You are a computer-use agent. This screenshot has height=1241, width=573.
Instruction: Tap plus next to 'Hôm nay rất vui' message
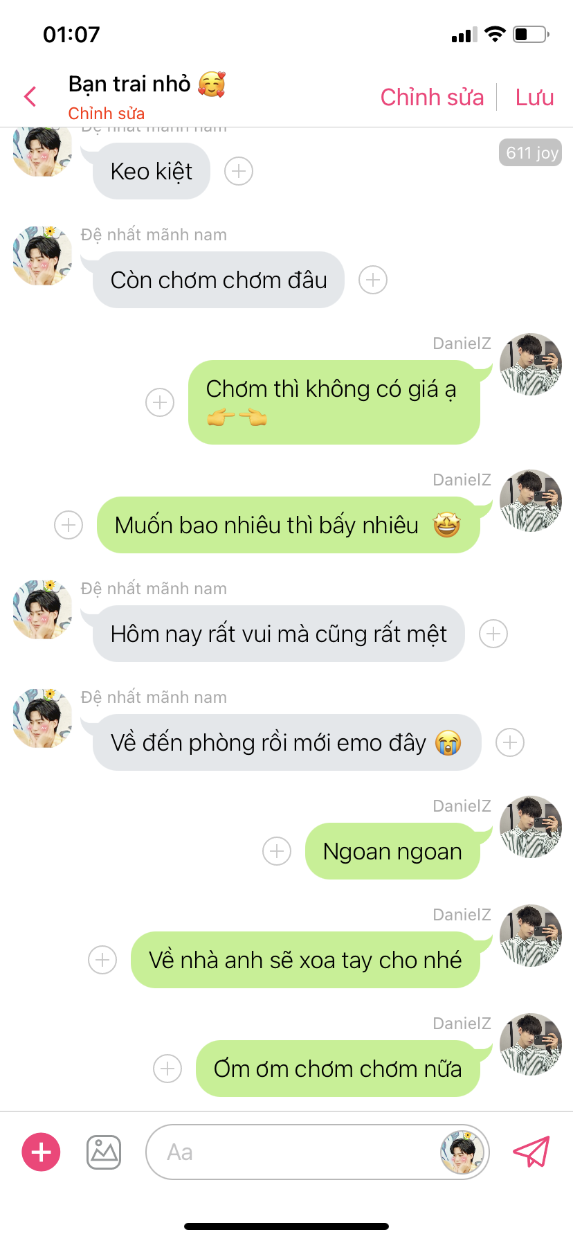(x=493, y=634)
